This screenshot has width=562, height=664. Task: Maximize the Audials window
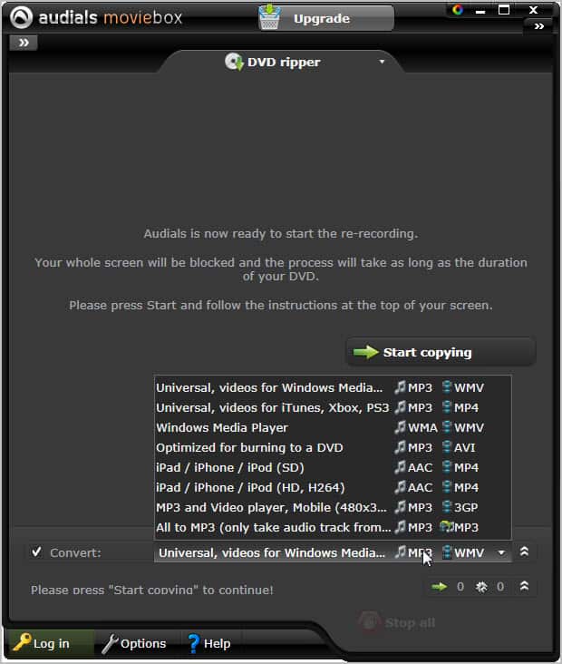click(x=504, y=10)
